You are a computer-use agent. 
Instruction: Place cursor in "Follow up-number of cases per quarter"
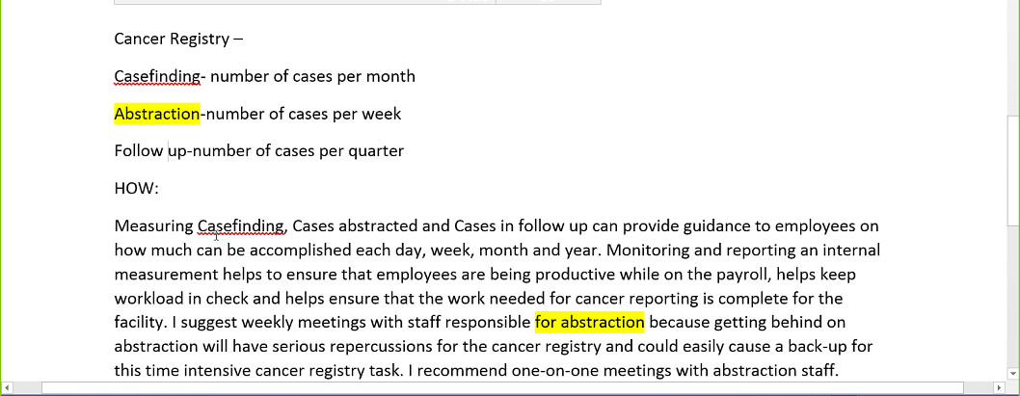coord(258,151)
